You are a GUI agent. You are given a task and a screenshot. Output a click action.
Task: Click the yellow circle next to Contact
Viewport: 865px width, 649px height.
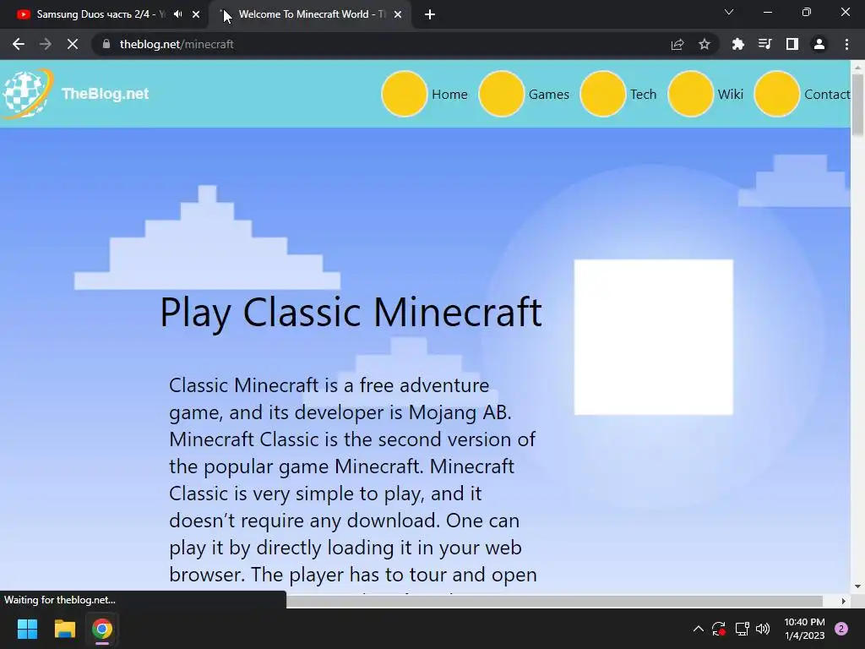(x=777, y=94)
